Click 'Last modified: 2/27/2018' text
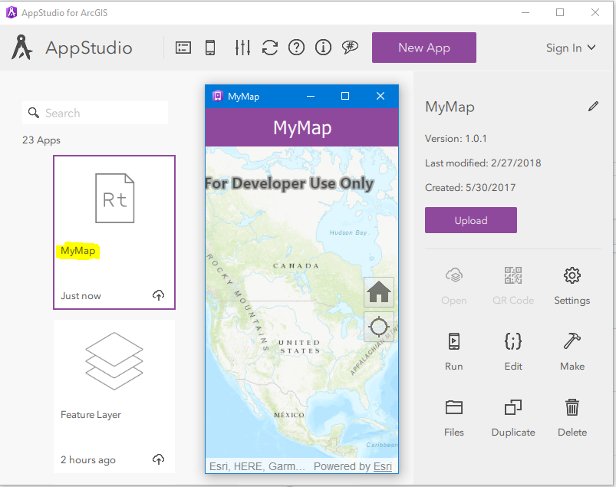The image size is (616, 487). [x=483, y=163]
